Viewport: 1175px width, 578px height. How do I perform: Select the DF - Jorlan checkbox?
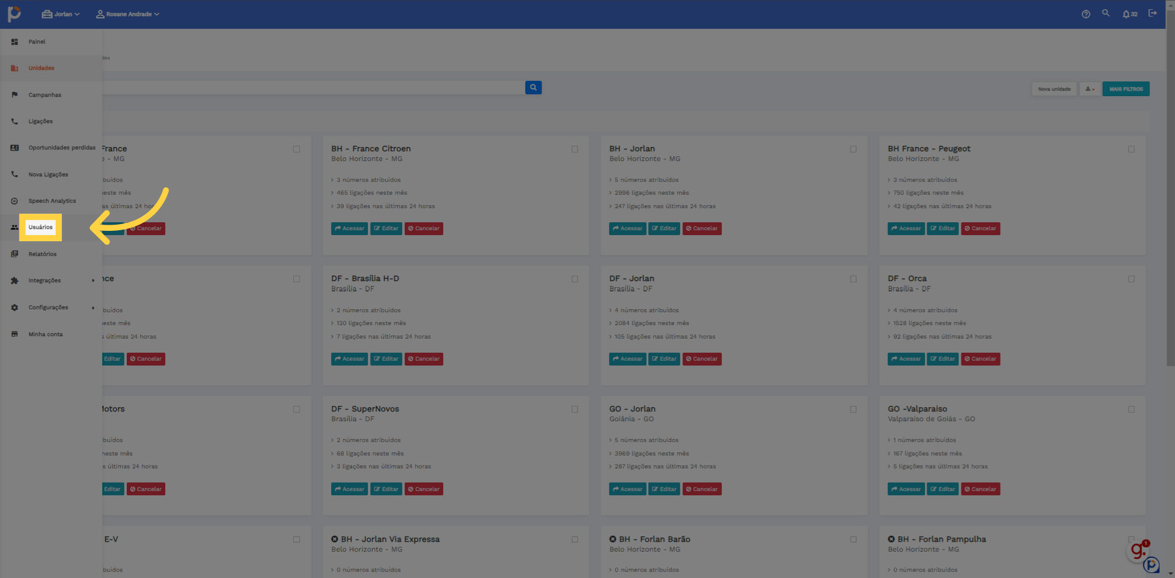pos(854,279)
